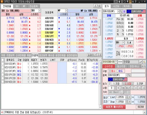Click the 수량 quantity input field

pyautogui.click(x=111, y=88)
